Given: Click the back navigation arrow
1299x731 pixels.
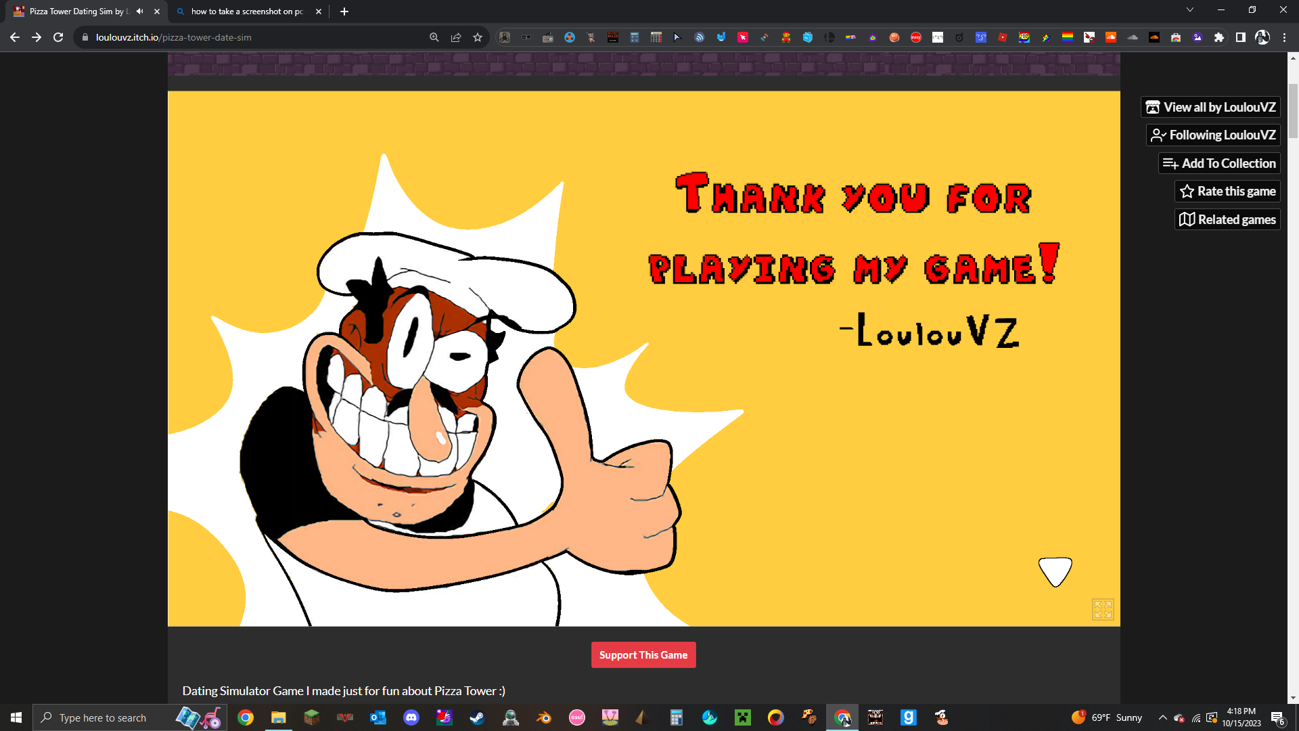Looking at the screenshot, I should pyautogui.click(x=15, y=37).
